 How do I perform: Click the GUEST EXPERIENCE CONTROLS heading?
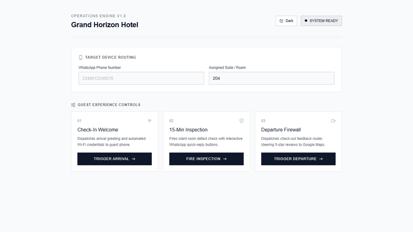(x=109, y=105)
